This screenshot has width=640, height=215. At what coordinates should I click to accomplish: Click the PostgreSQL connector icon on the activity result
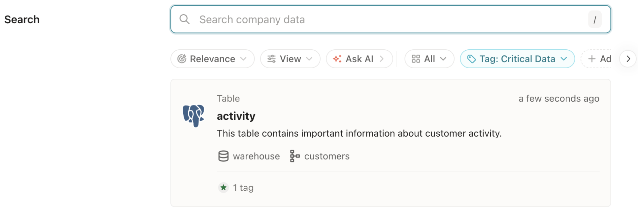(193, 115)
